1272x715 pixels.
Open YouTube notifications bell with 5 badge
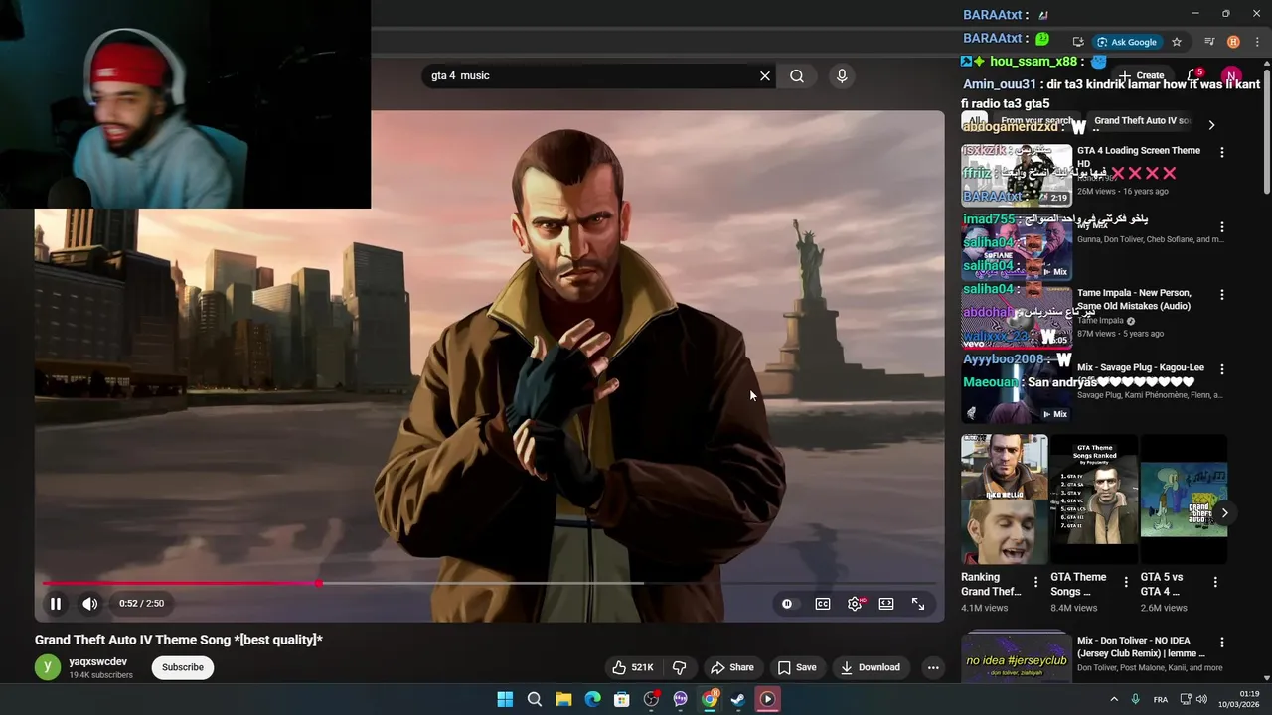1193,75
